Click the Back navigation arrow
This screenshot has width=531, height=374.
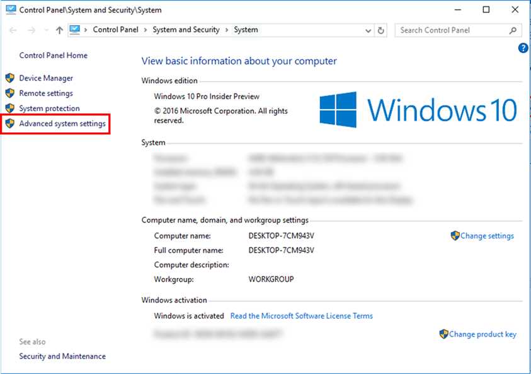pyautogui.click(x=13, y=30)
